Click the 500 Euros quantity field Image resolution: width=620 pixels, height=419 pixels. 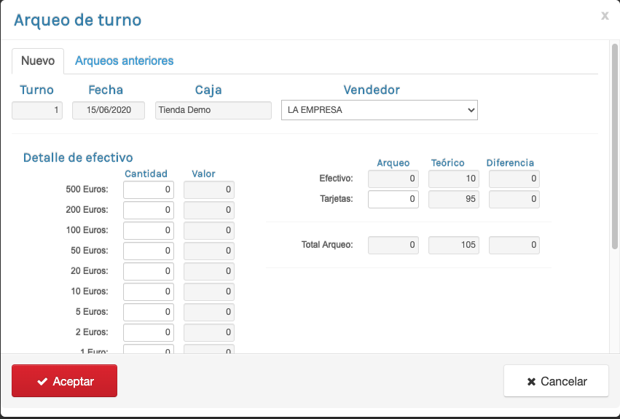coord(149,190)
